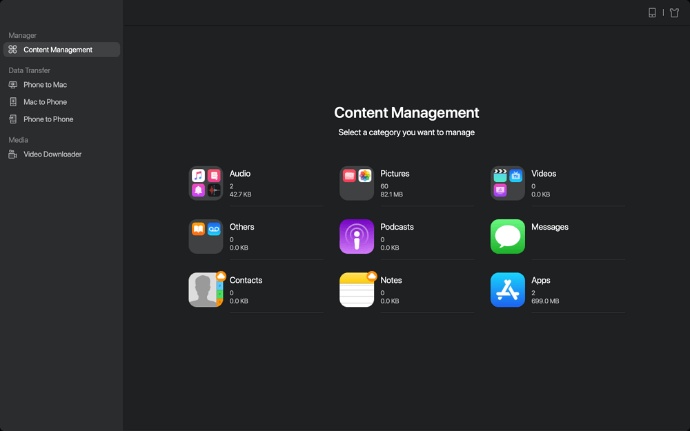Screen dimensions: 690x431
Task: Go to Phone to Mac transfer
Action: click(46, 84)
